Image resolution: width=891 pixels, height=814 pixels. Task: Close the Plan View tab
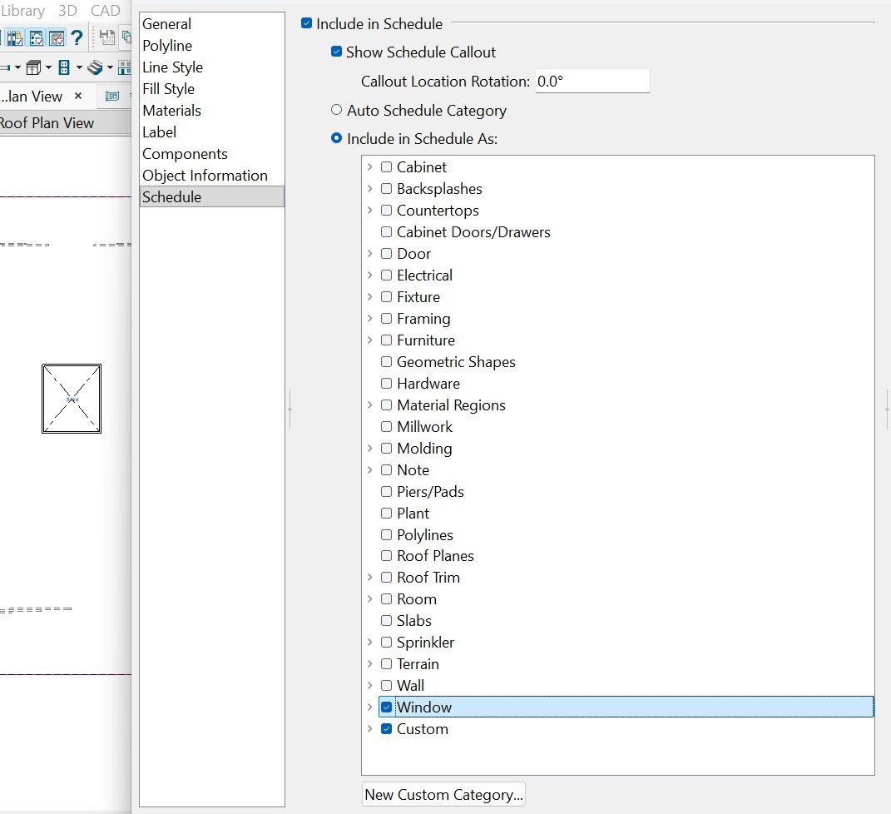pyautogui.click(x=78, y=97)
